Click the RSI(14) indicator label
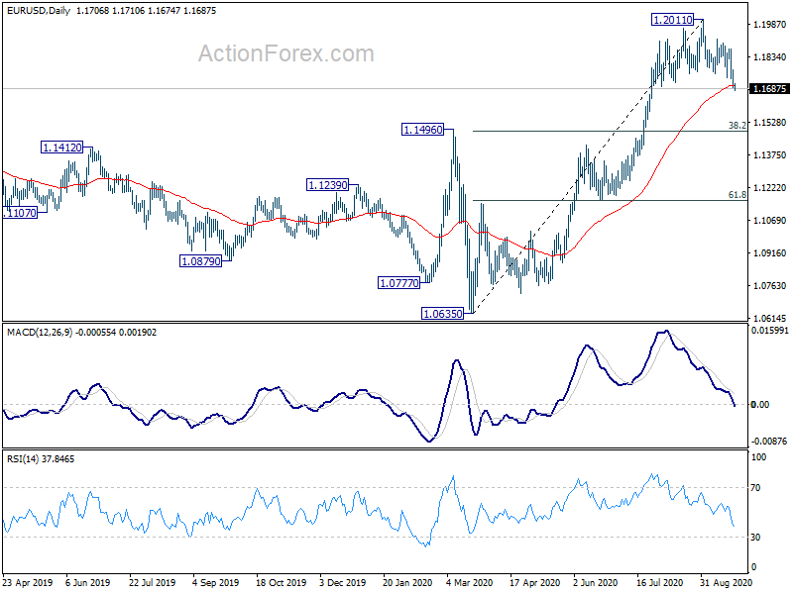 (x=22, y=459)
